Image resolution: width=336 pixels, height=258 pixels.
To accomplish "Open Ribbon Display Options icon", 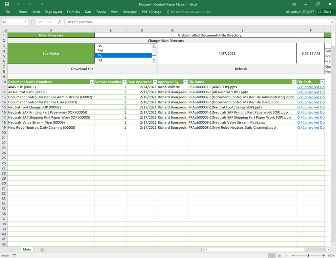I will click(x=294, y=4).
